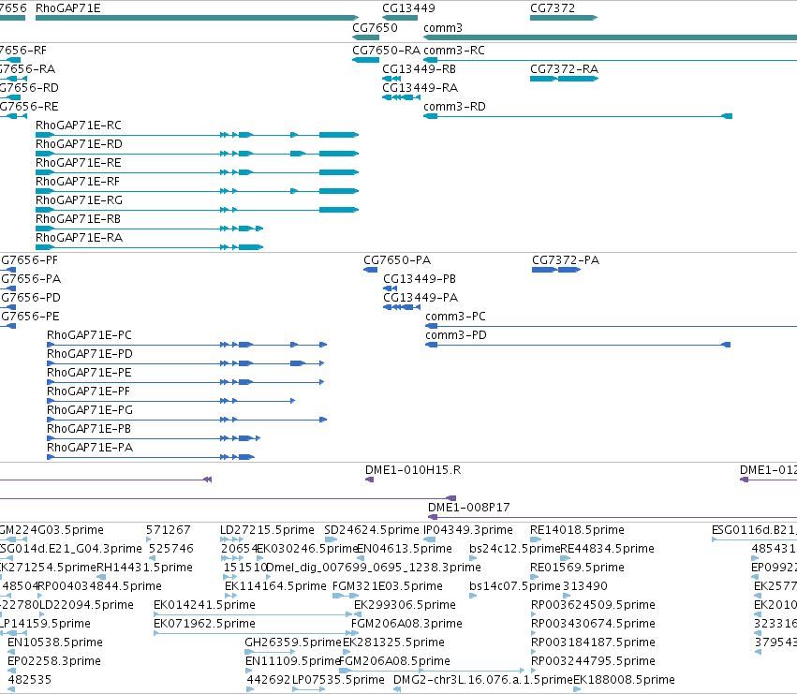Open EST RP003184187.5prime label
Viewport: 797px width, 694px height.
click(x=593, y=642)
